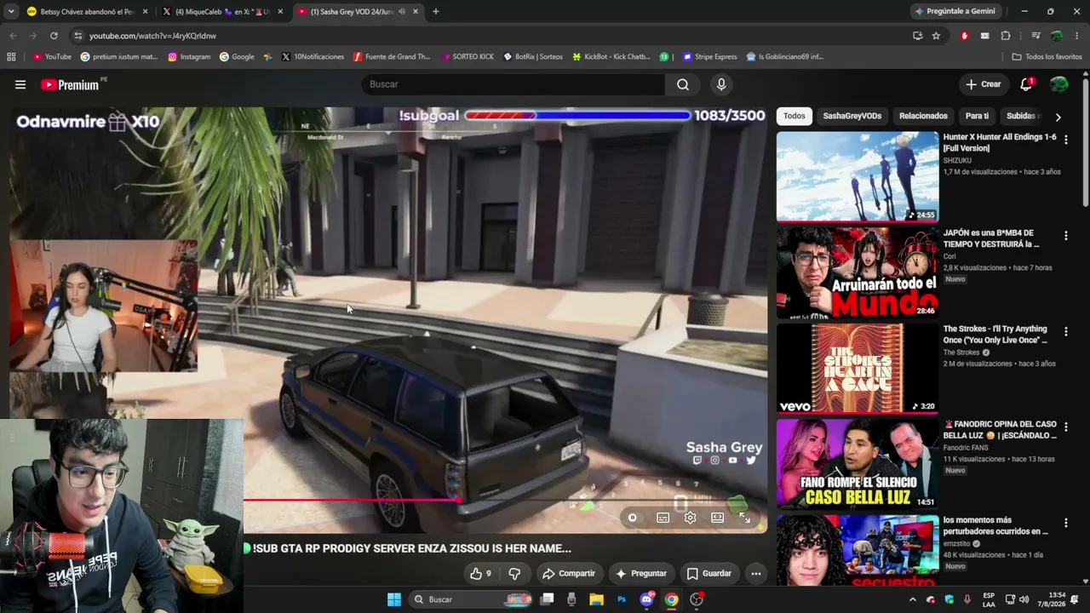Open video player settings gear
The height and width of the screenshot is (613, 1090).
click(690, 518)
